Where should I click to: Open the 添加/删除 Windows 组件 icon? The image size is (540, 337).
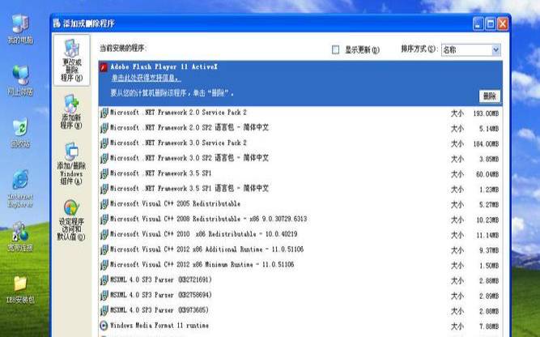(71, 164)
